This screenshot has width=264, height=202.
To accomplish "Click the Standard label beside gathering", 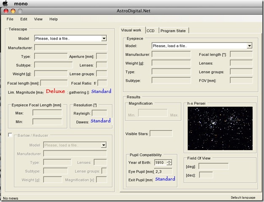I will pos(101,91).
